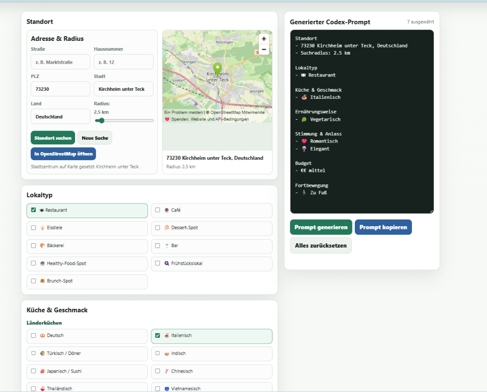The height and width of the screenshot is (392, 487).
Task: Check the Bäckerei checkbox
Action: point(34,246)
